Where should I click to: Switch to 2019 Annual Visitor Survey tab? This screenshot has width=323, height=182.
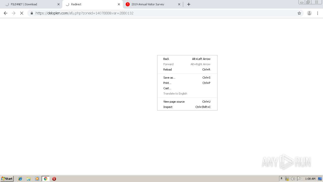[x=153, y=4]
